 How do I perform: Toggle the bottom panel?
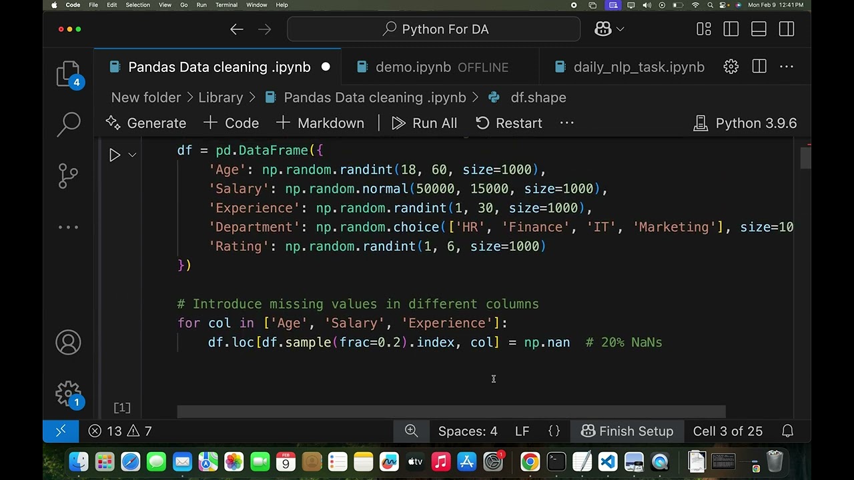(759, 29)
